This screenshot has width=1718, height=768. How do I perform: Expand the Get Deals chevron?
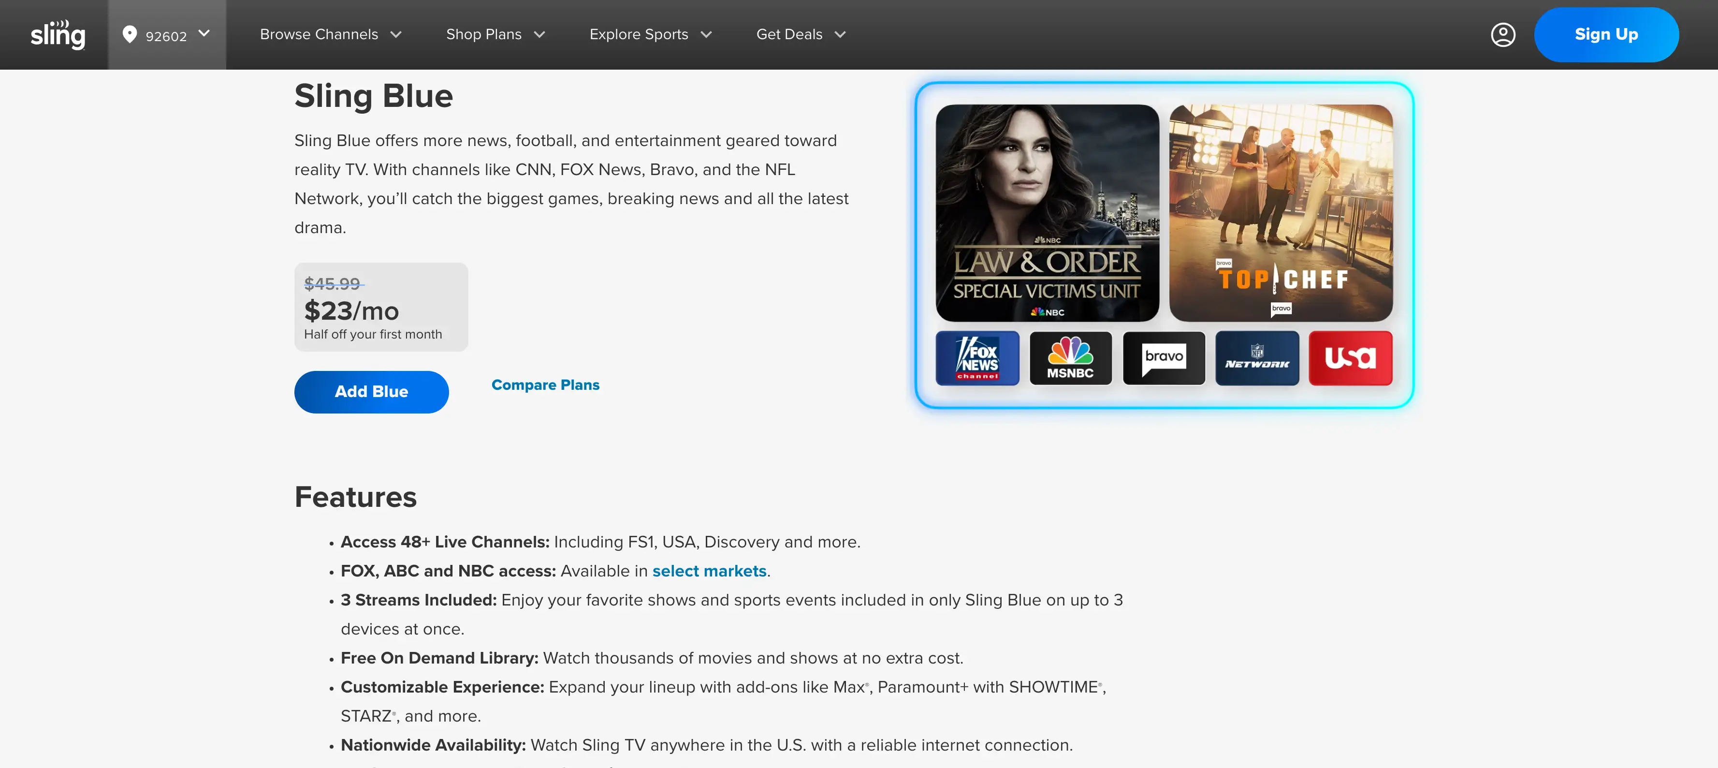coord(840,35)
